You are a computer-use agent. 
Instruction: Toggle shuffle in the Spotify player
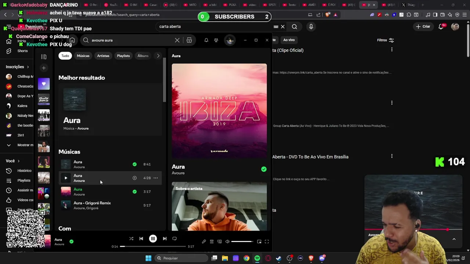click(131, 239)
